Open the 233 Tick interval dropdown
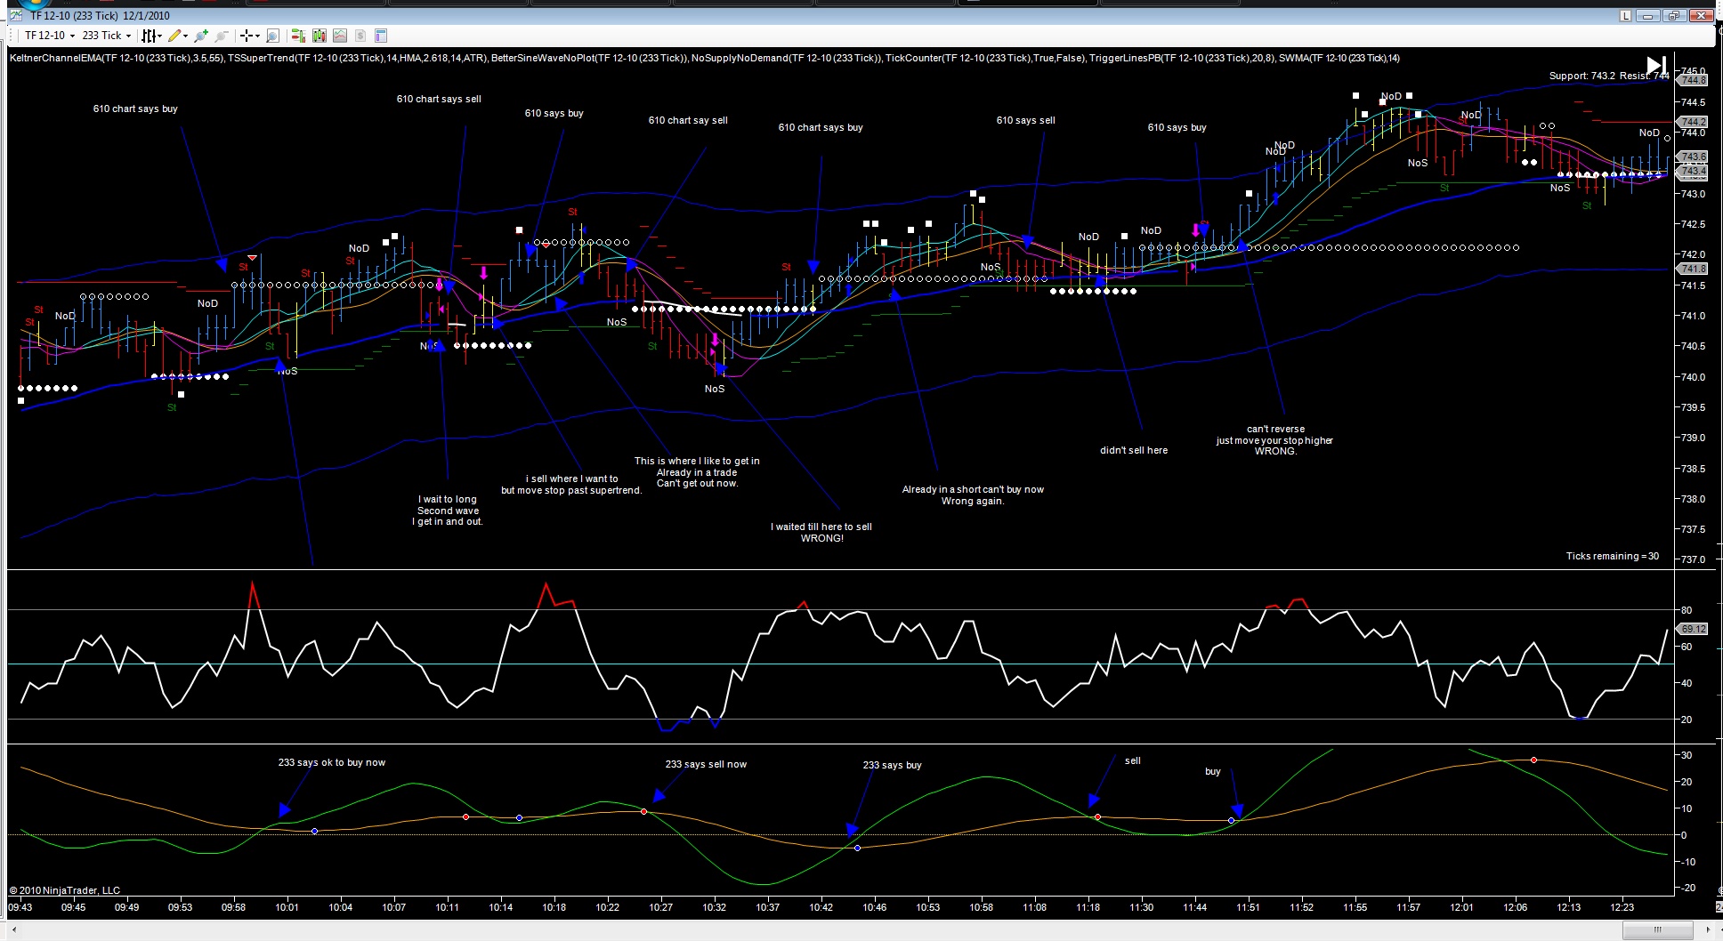Image resolution: width=1723 pixels, height=941 pixels. (x=107, y=36)
